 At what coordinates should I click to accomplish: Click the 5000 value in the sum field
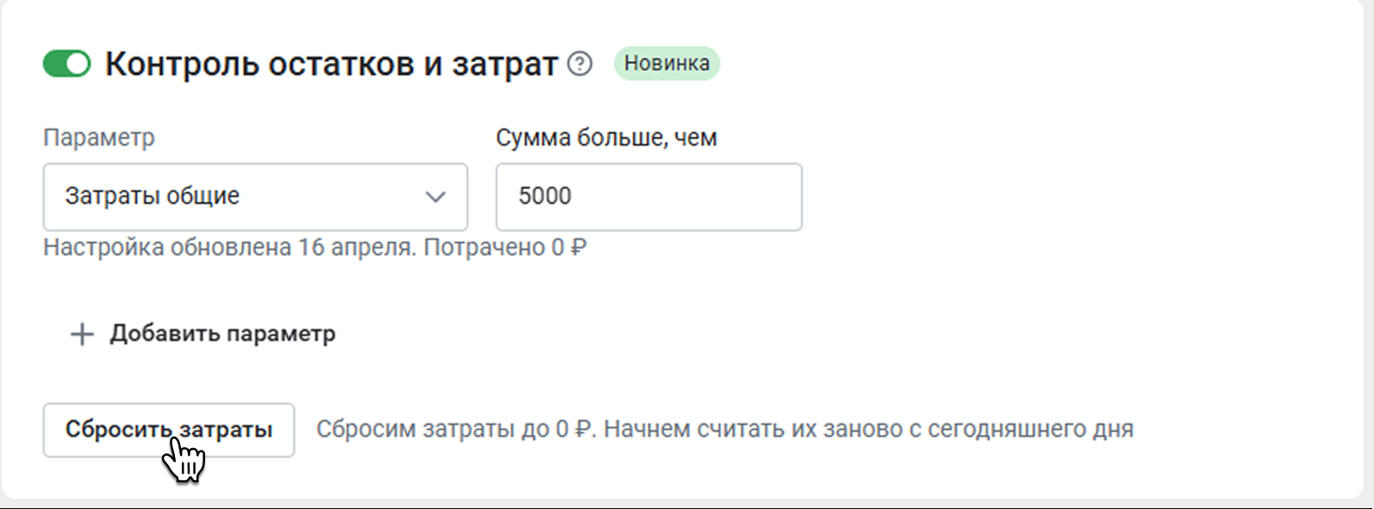click(x=545, y=196)
